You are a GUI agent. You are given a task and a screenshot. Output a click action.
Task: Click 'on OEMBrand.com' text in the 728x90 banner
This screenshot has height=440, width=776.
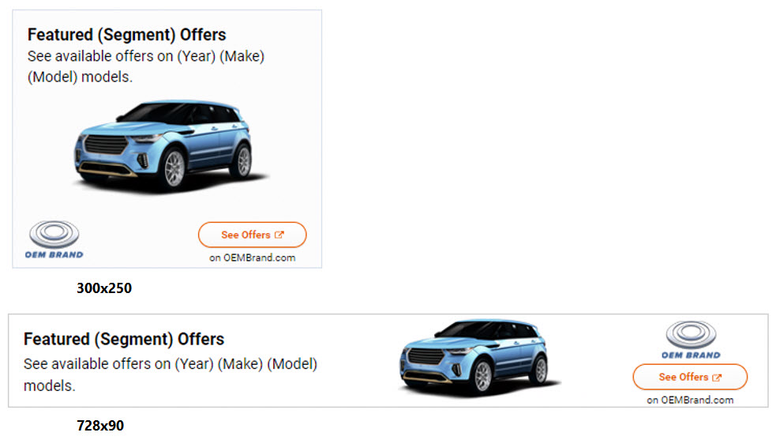click(690, 400)
